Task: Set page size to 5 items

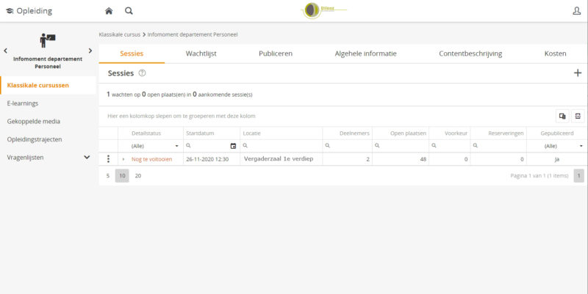Action: (x=108, y=176)
